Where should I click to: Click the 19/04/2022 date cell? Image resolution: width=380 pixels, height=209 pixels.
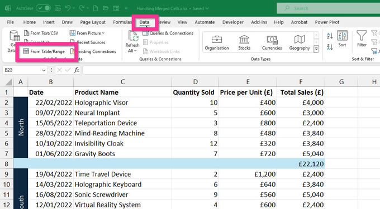pos(51,174)
